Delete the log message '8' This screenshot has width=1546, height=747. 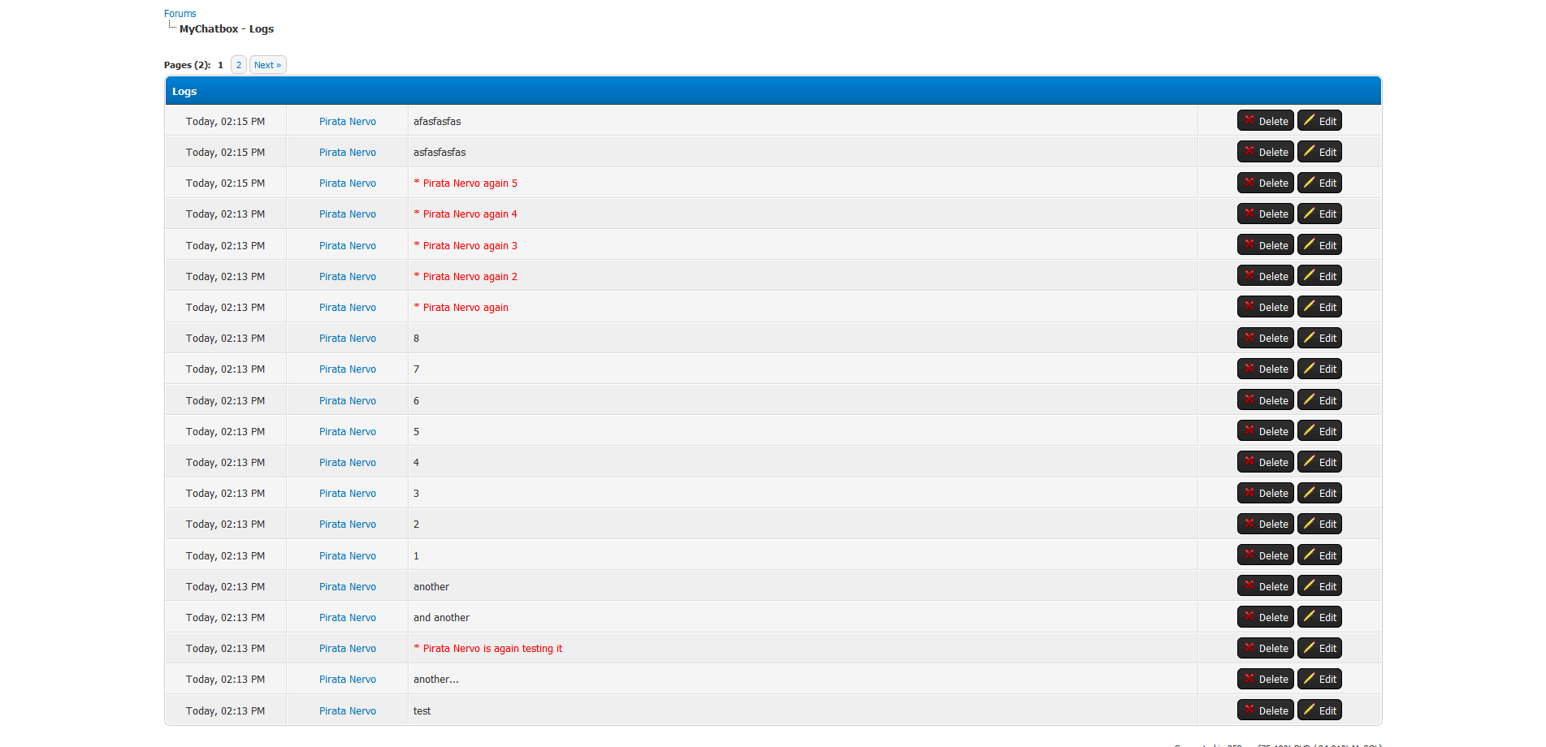[x=1265, y=339]
